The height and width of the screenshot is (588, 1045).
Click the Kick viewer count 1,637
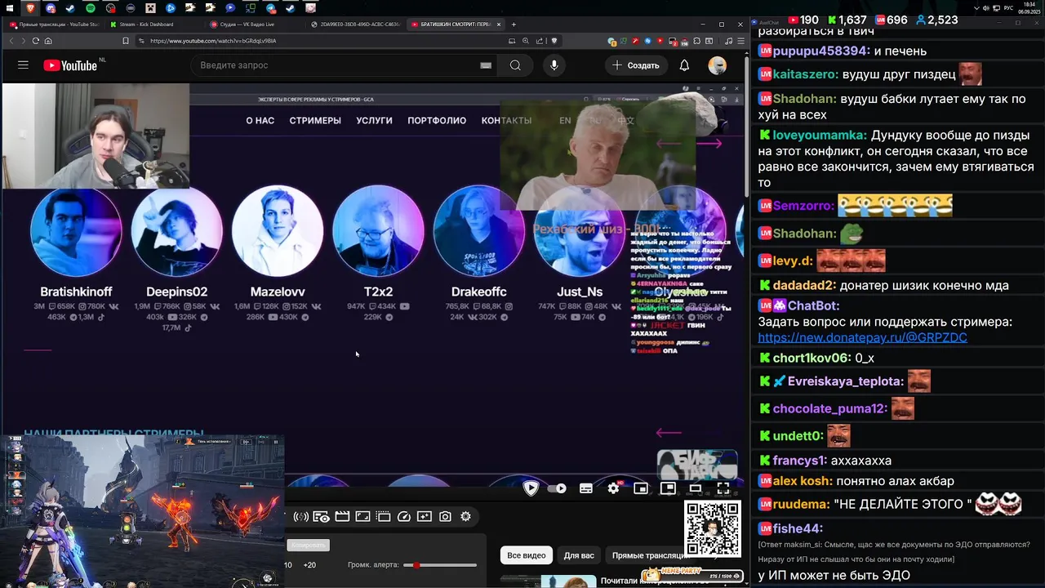click(x=847, y=20)
